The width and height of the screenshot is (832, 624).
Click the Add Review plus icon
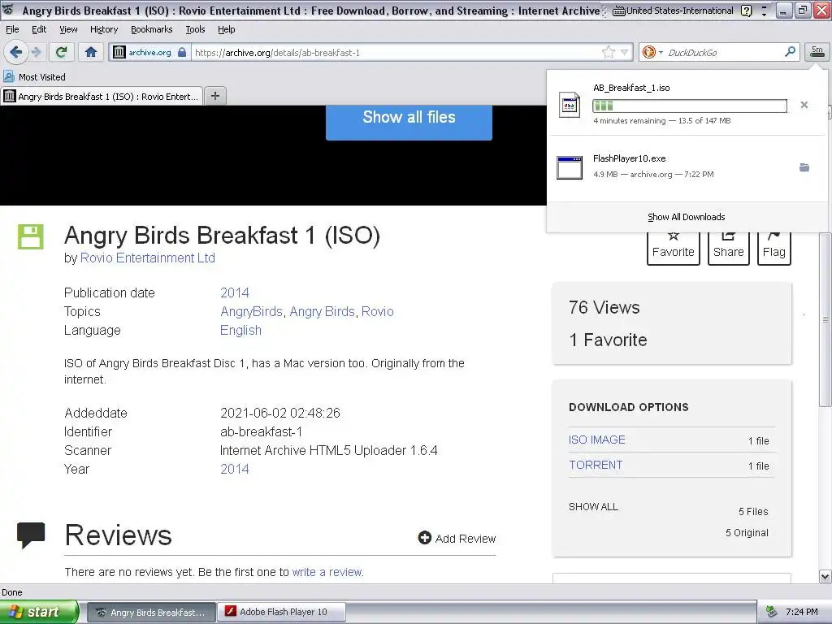(x=424, y=538)
